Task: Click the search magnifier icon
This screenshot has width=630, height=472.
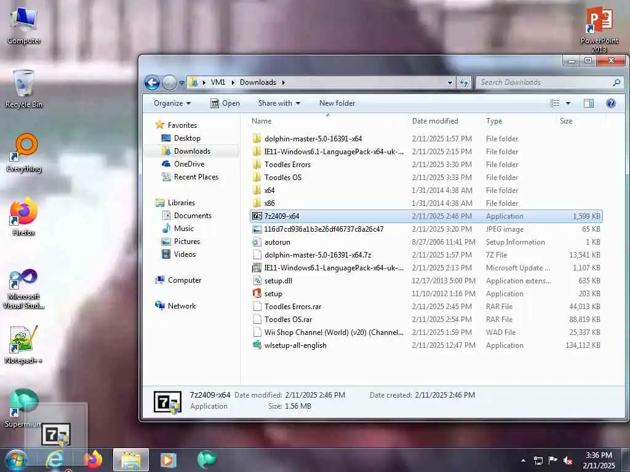Action: click(616, 82)
